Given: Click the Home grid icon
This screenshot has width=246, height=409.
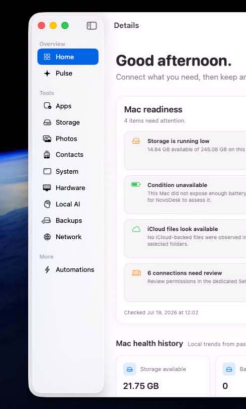Looking at the screenshot, I should (x=47, y=57).
